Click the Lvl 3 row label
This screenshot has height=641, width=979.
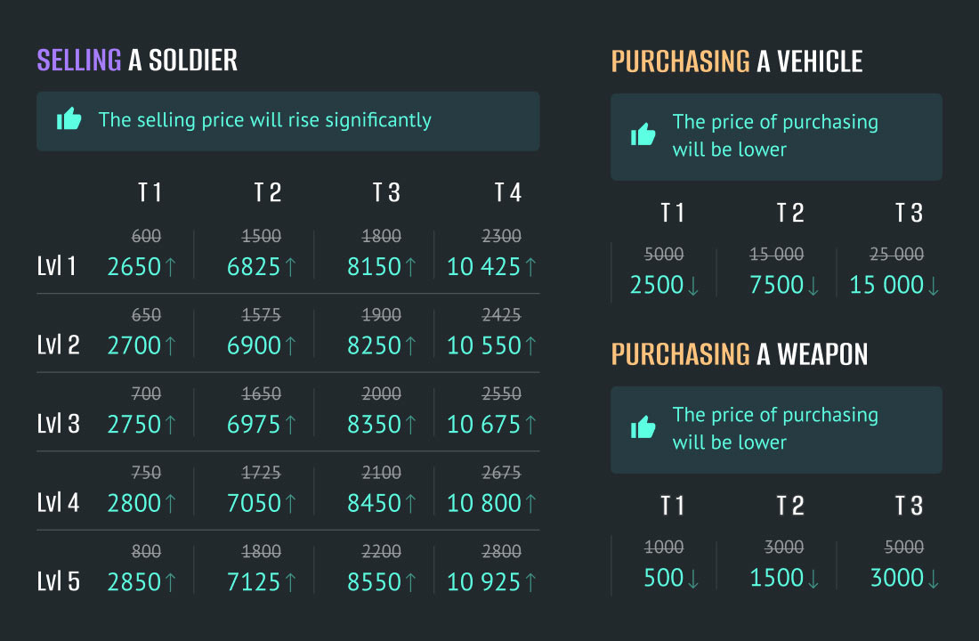click(58, 424)
